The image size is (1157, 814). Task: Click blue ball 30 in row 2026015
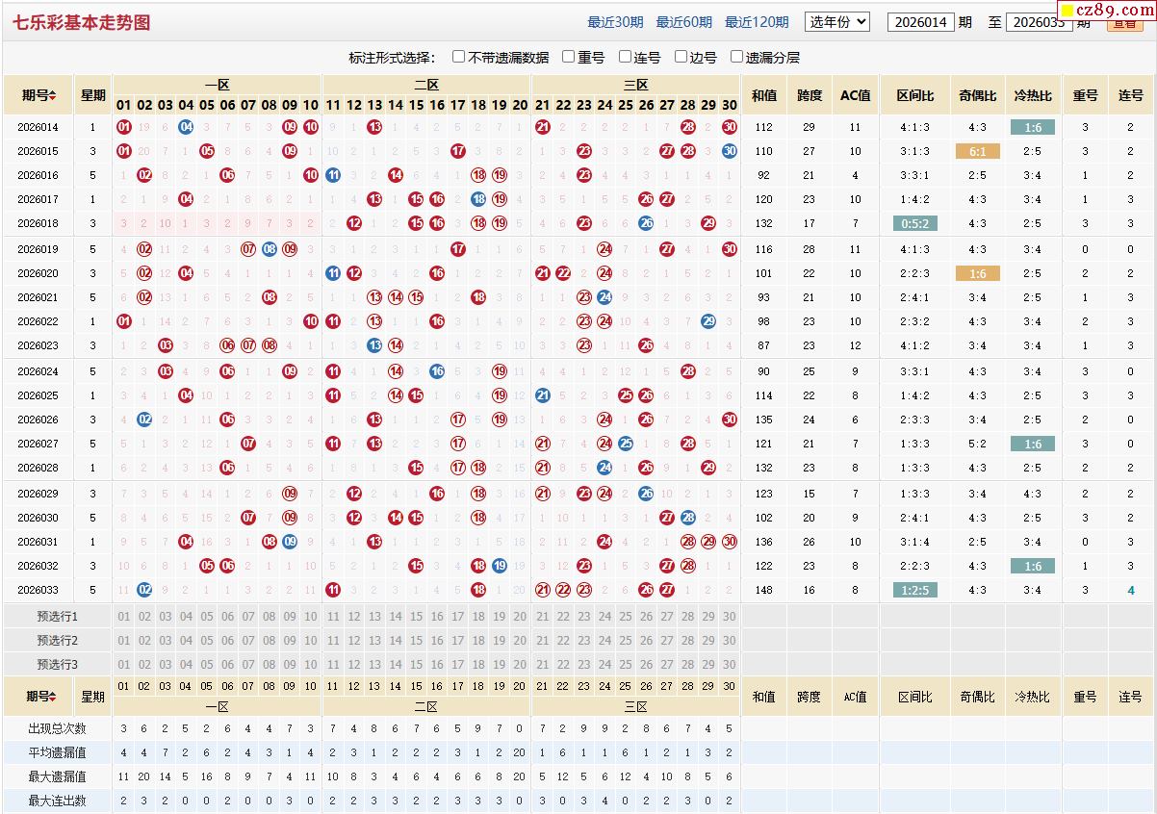click(x=729, y=151)
